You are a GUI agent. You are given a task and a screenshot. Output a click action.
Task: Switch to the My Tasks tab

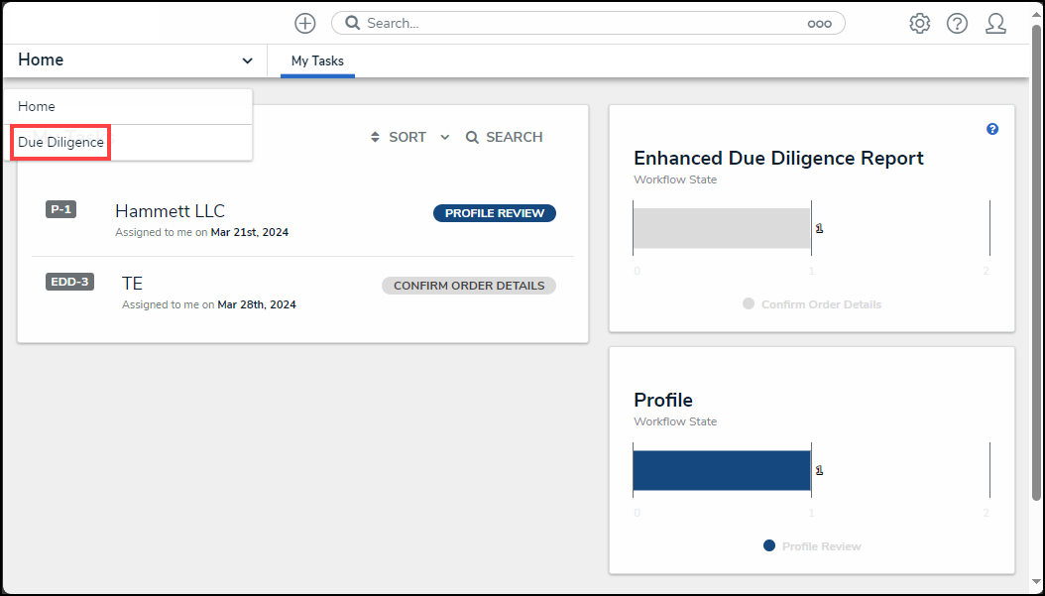(317, 60)
